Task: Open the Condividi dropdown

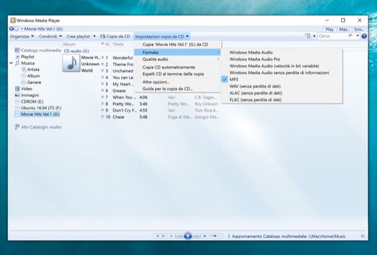Action: [51, 36]
